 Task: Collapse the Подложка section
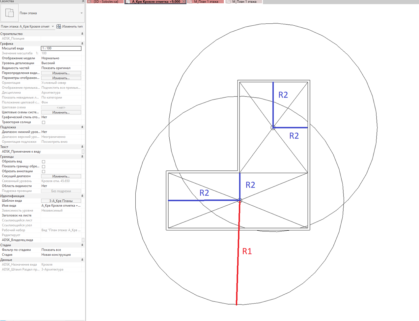click(82, 127)
